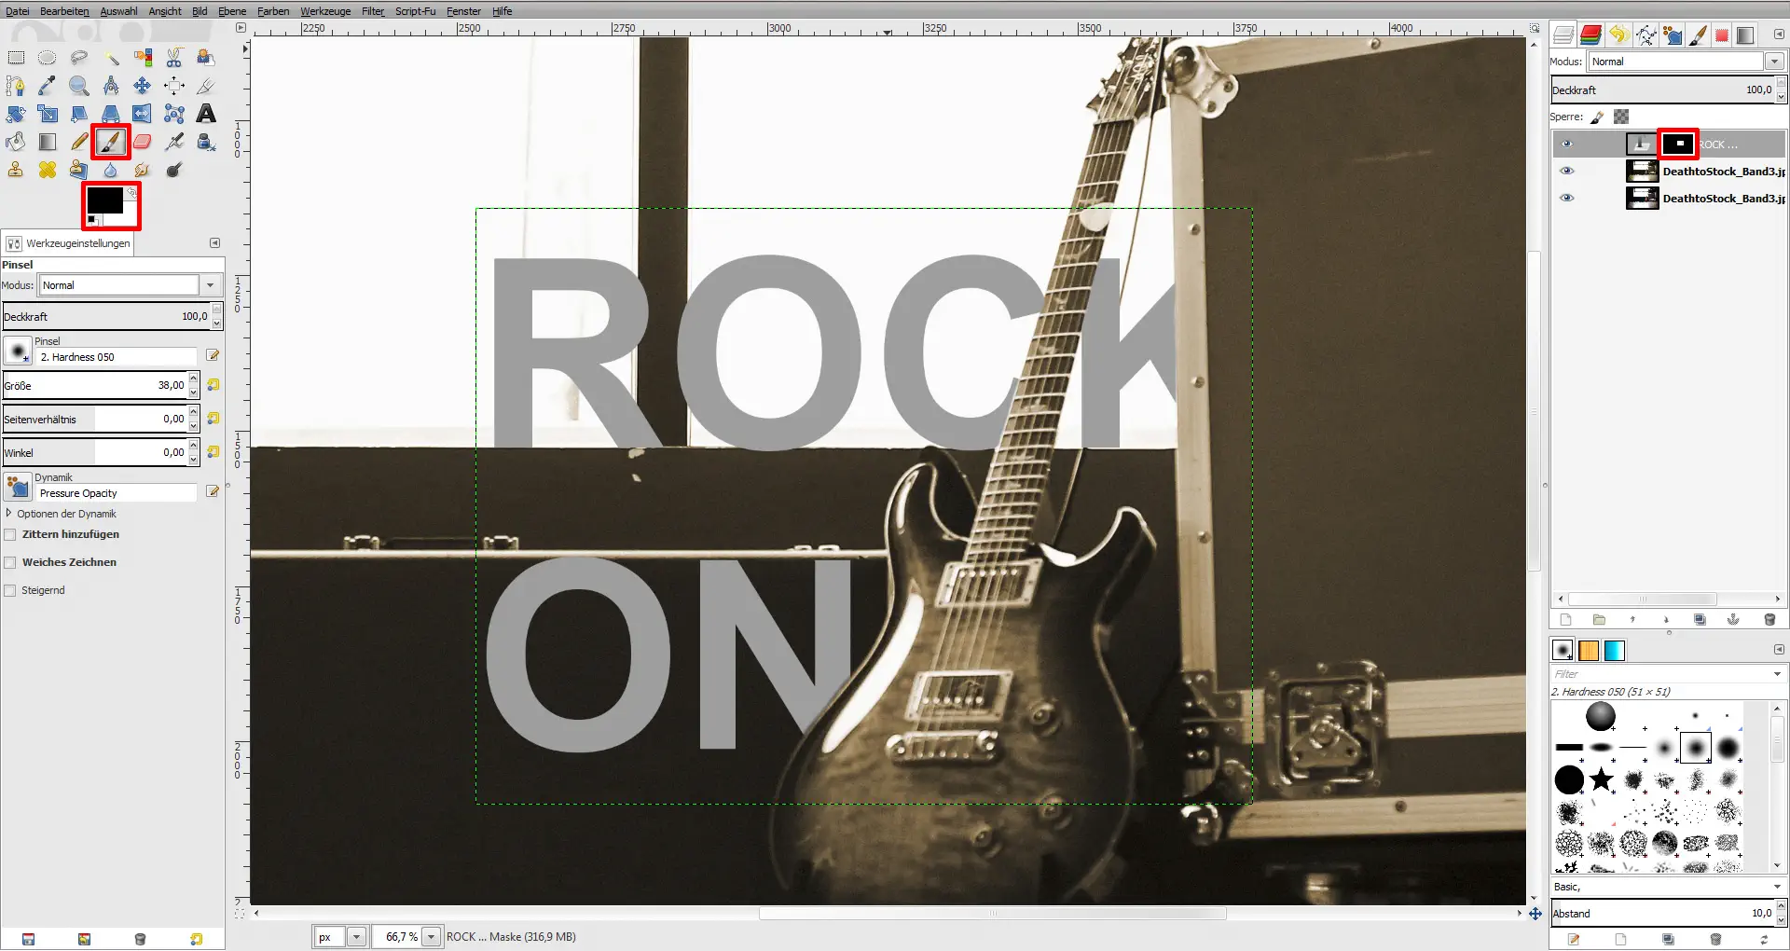The image size is (1790, 951).
Task: Check the 'Weiches Zeichnen' option
Action: pos(10,563)
